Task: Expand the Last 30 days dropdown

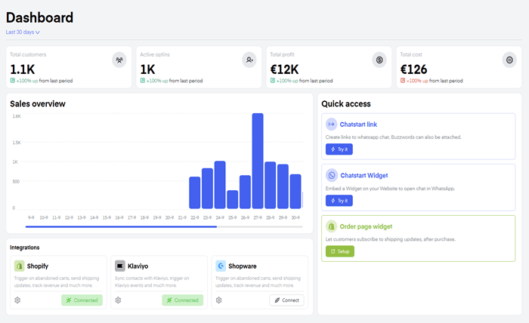Action: coord(23,32)
